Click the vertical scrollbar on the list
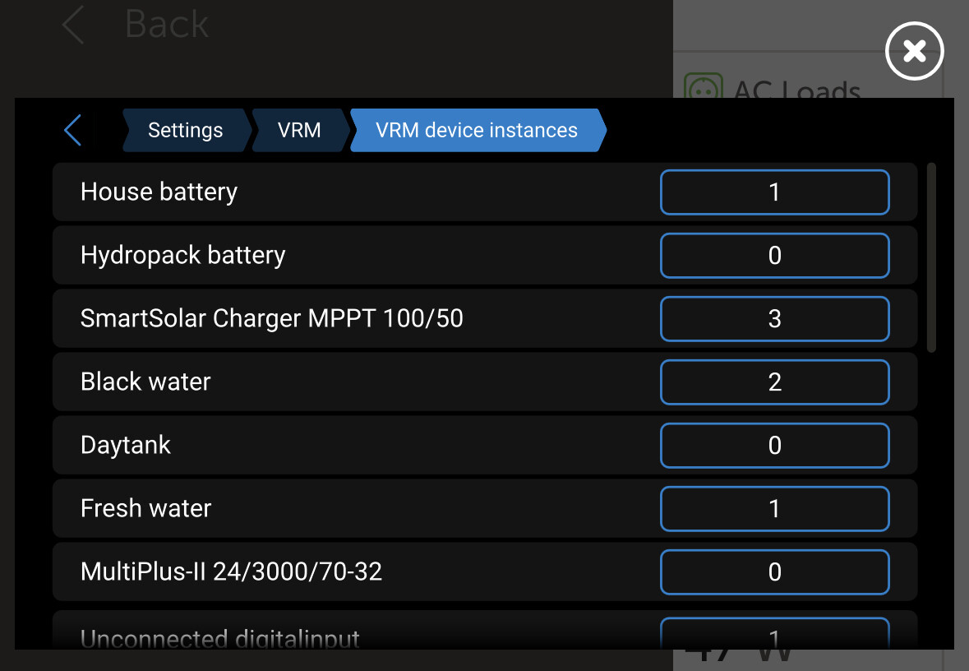 [x=931, y=257]
